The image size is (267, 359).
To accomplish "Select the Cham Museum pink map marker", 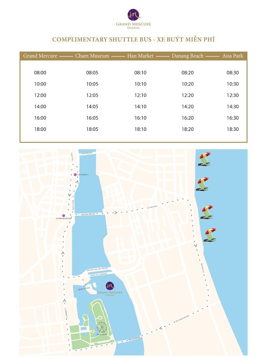I will [x=64, y=216].
